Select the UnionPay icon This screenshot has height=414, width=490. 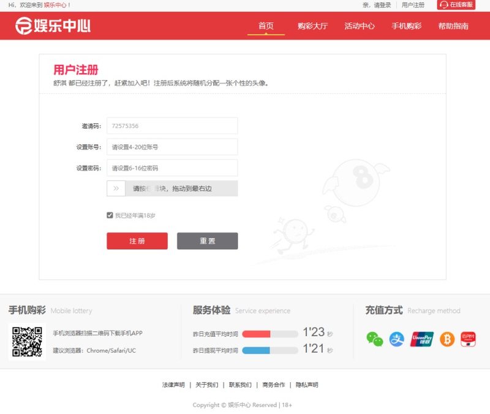(422, 339)
